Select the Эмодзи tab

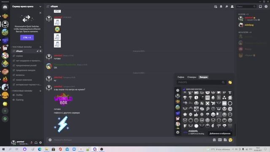pos(203,77)
